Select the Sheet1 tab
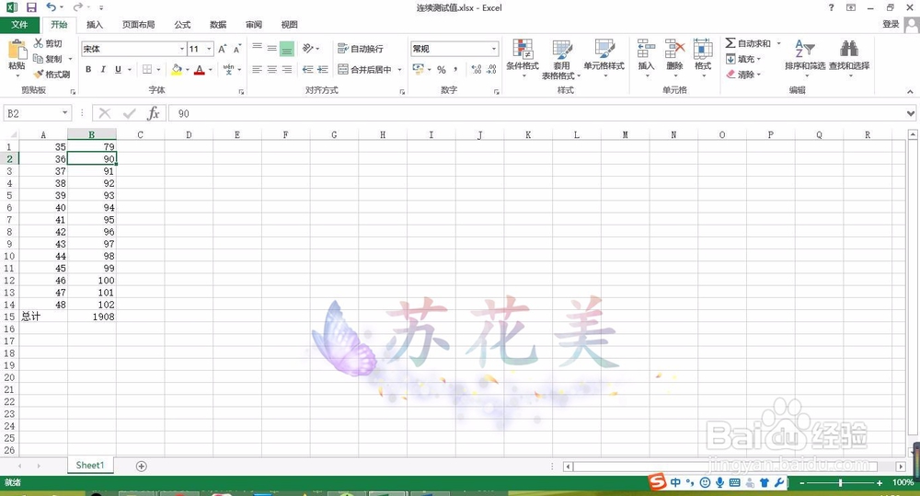This screenshot has width=920, height=496. coord(90,466)
